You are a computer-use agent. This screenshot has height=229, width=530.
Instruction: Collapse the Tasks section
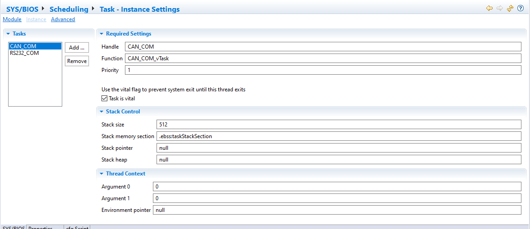8,34
